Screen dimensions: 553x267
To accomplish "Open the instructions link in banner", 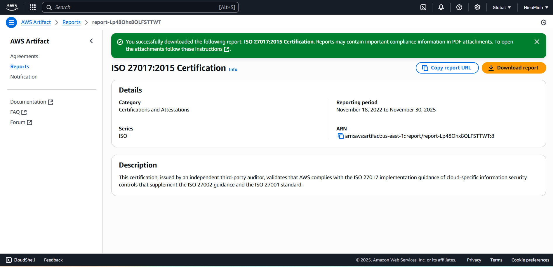I will point(209,49).
